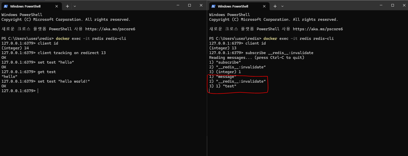Screen dimensions: 408x156
Task: Click the 'subscribe __redis__:invalidate' command line
Action: [261, 53]
